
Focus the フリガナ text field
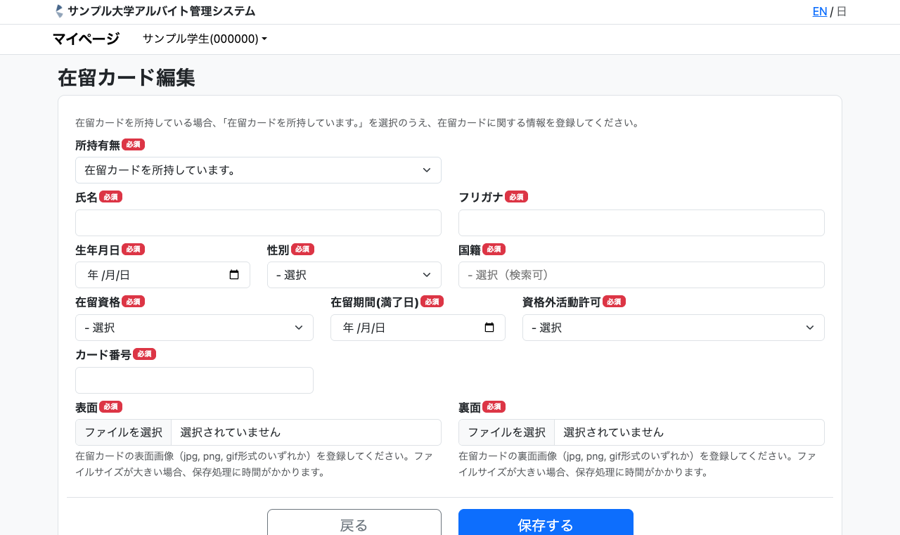coord(641,223)
